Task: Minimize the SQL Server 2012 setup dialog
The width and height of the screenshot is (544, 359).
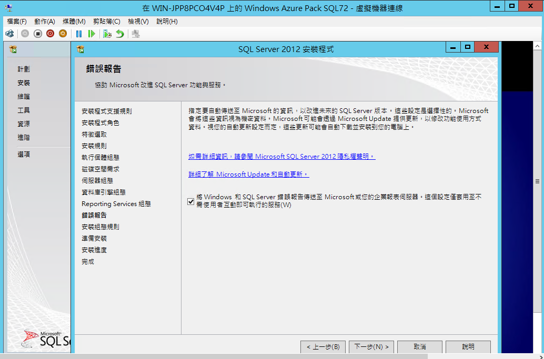Action: point(453,47)
